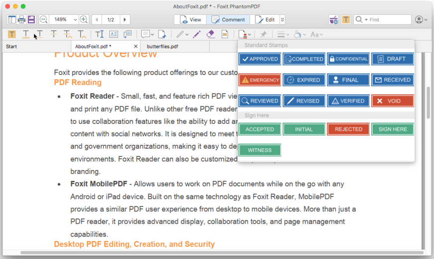The image size is (434, 259).
Task: Open the user account dropdown
Action: coord(421,20)
